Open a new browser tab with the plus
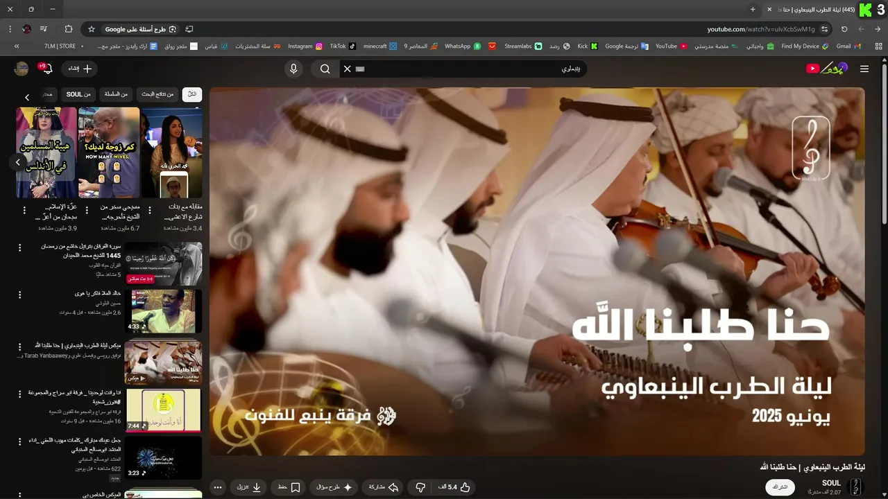Screen dimensions: 888x499 click(753, 9)
